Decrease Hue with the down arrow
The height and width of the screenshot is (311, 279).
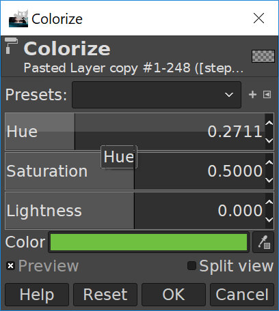point(269,140)
